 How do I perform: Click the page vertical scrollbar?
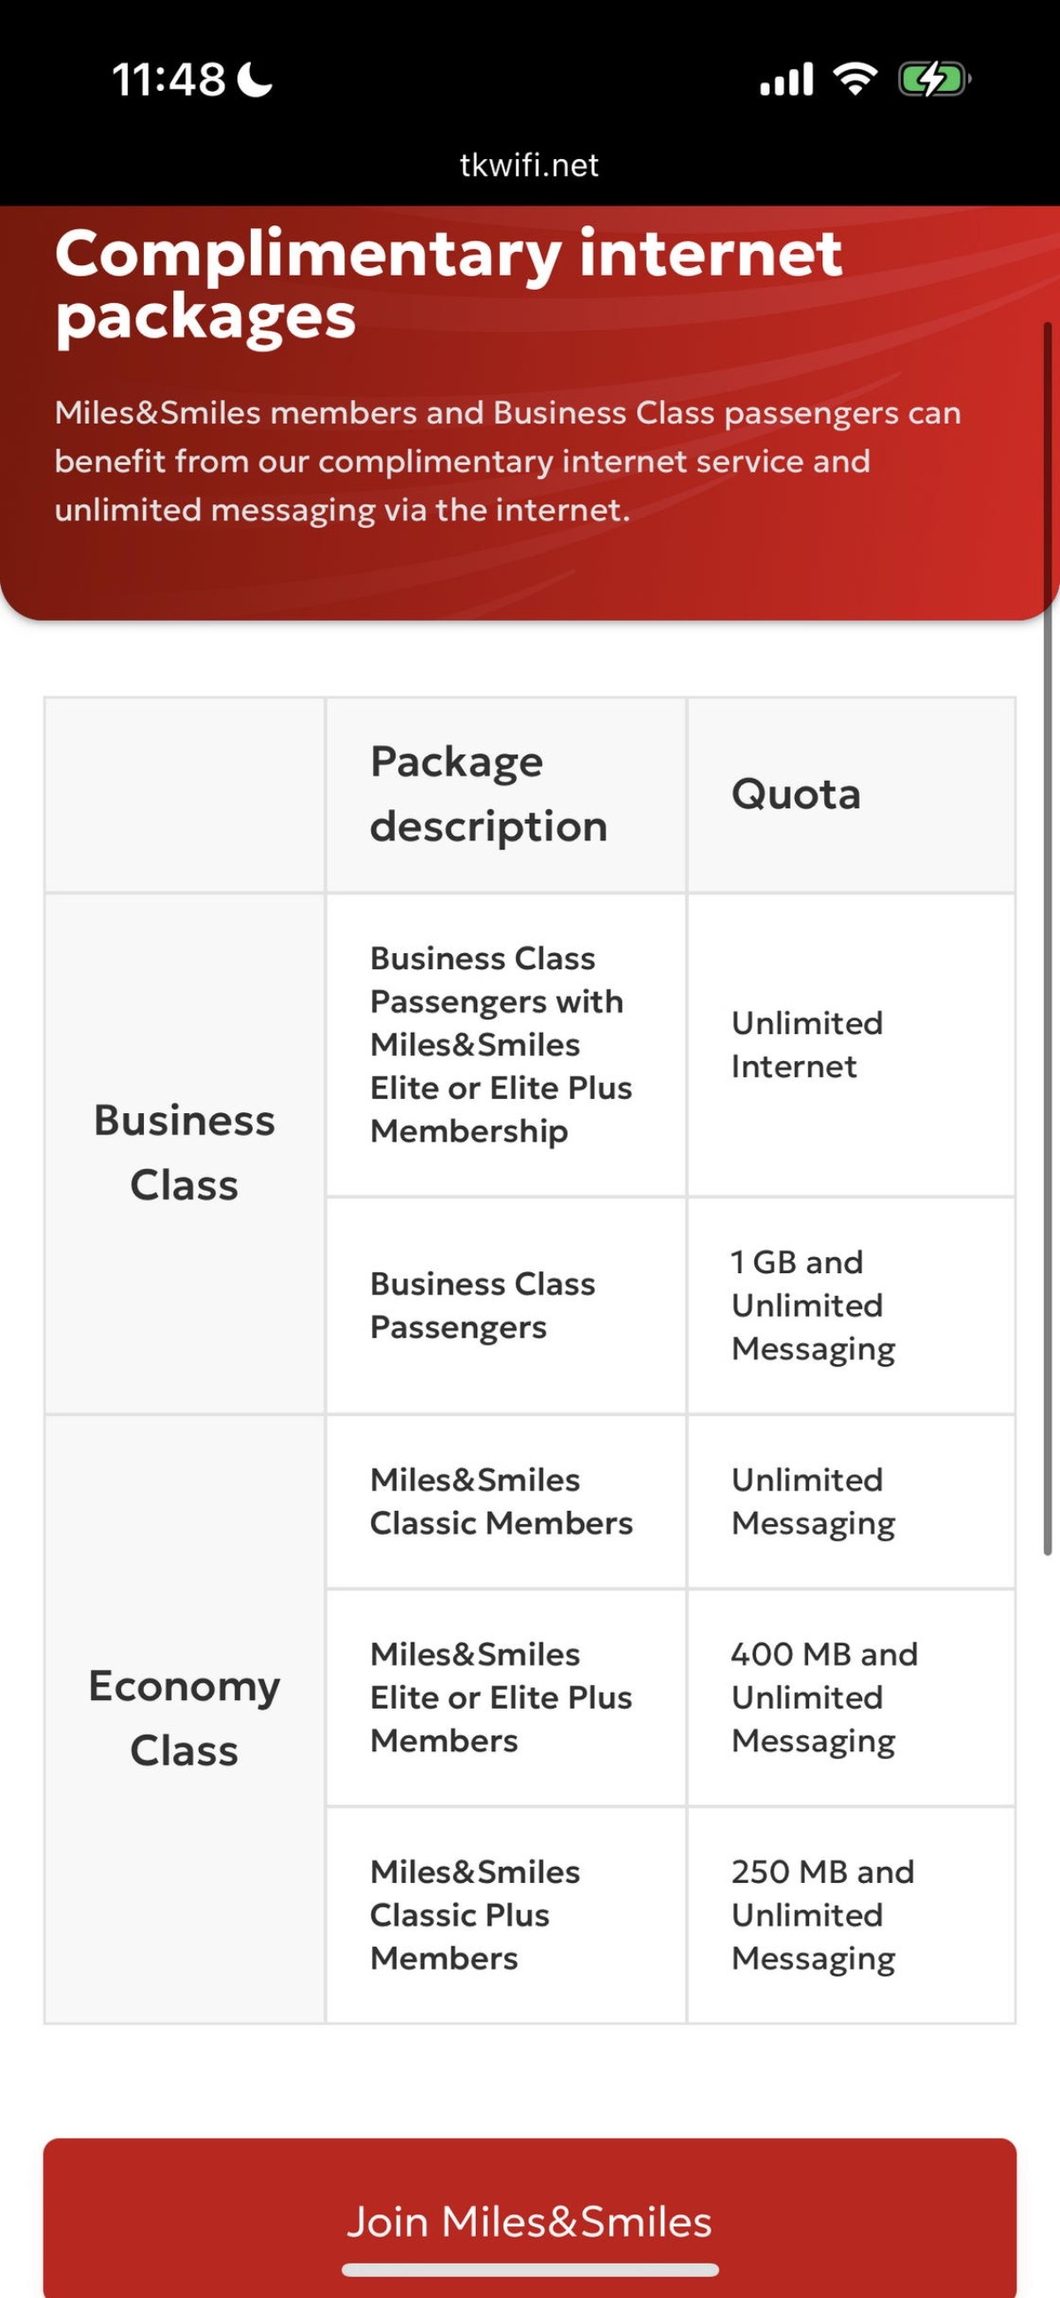click(x=1048, y=937)
